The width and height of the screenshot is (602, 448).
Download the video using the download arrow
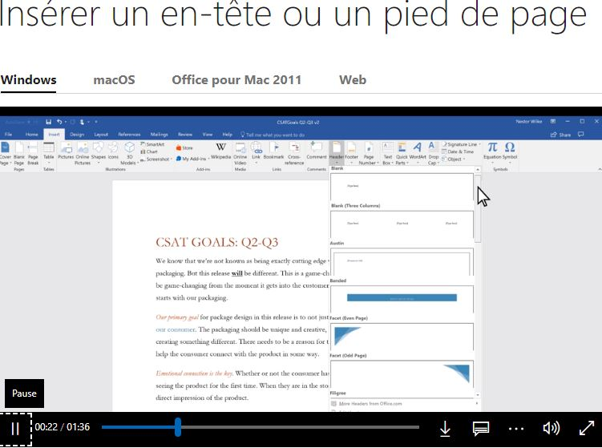445,429
